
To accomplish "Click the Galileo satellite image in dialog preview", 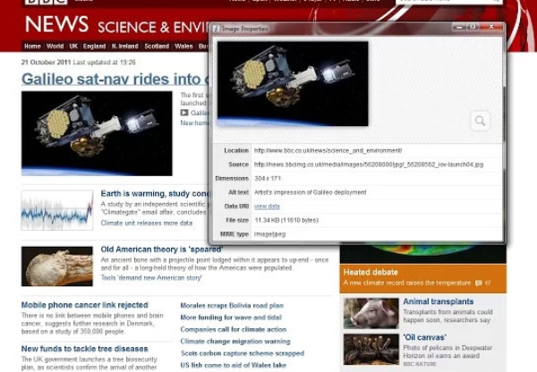I will [x=293, y=83].
